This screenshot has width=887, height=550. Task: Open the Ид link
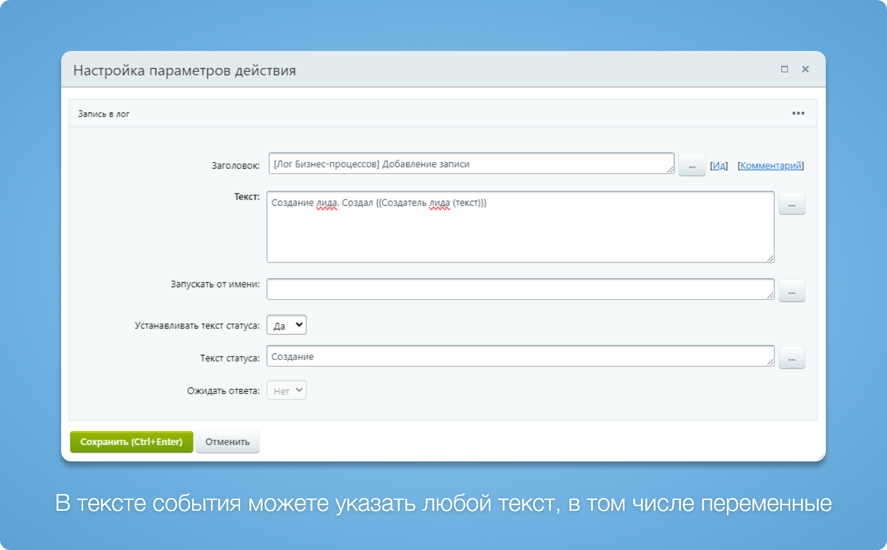[719, 166]
